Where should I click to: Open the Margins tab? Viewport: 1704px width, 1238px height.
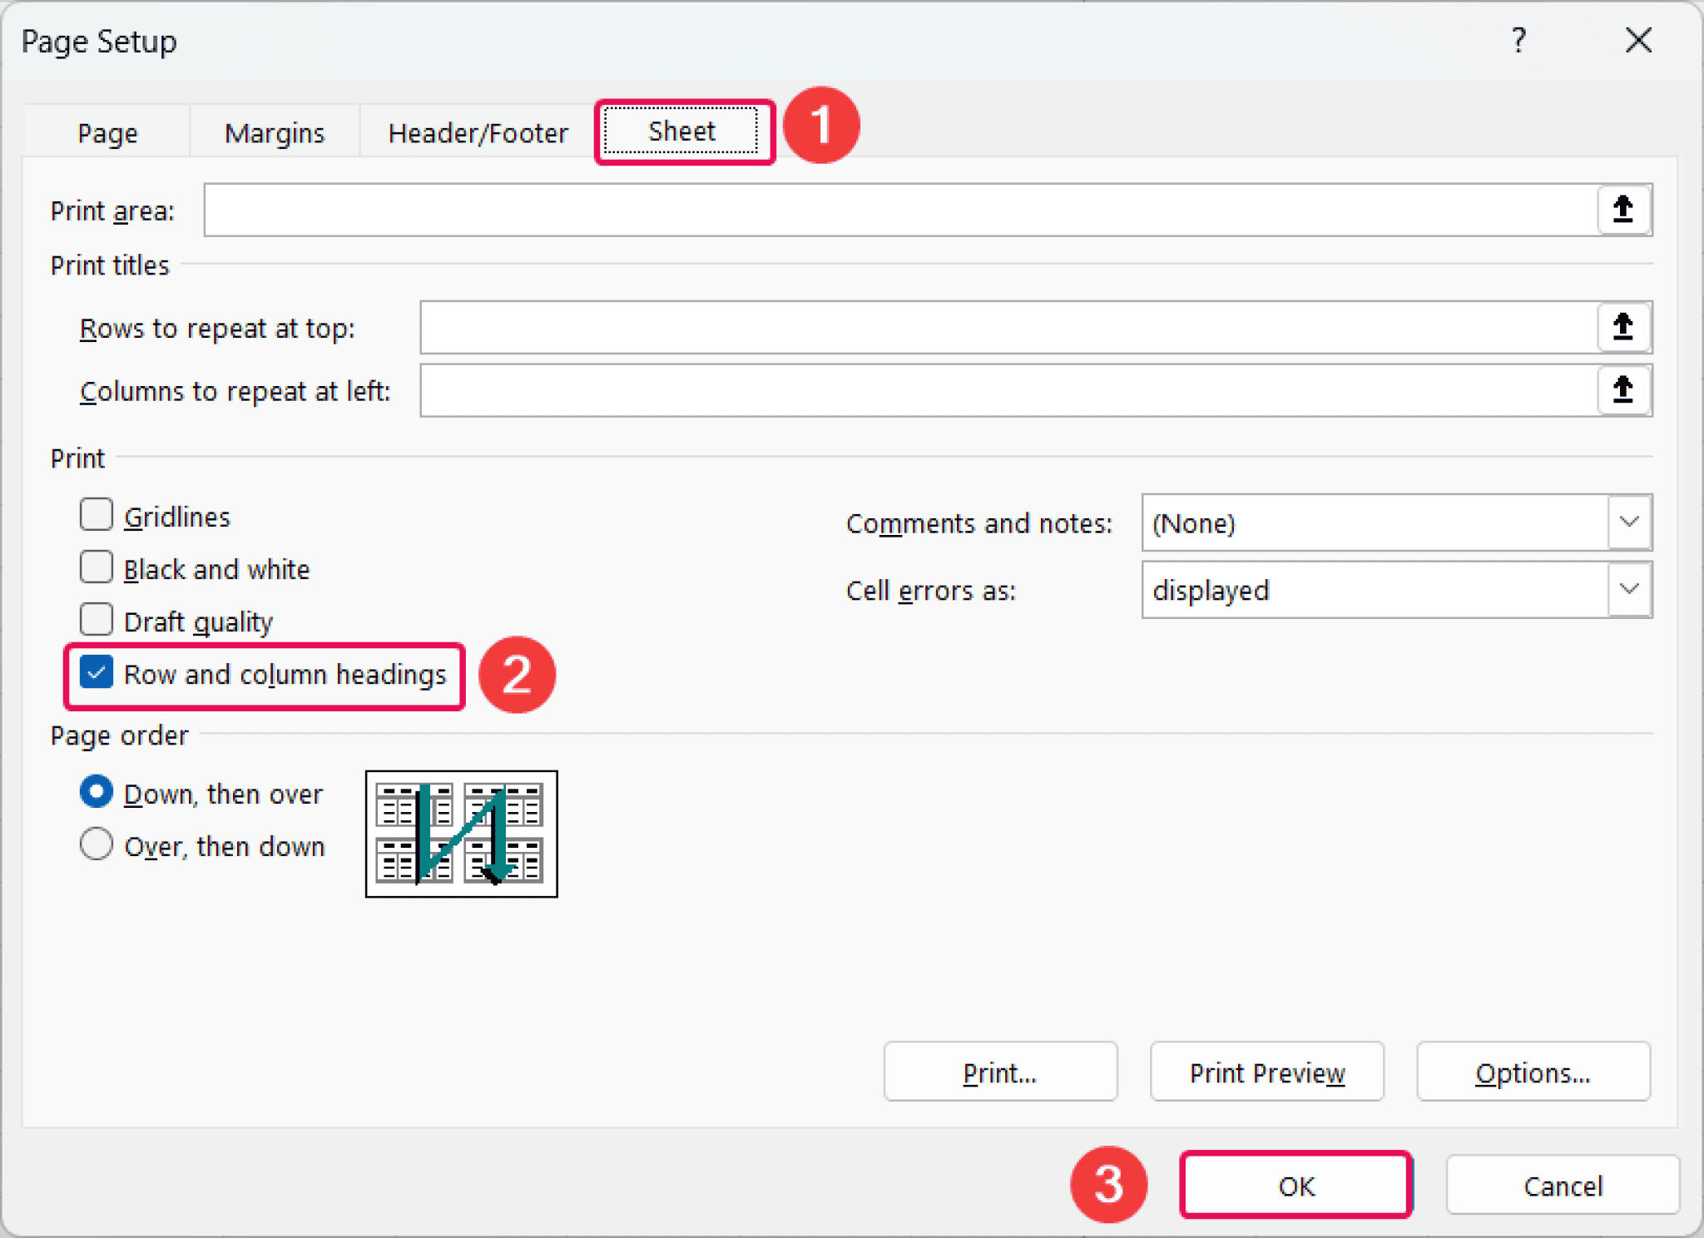273,131
